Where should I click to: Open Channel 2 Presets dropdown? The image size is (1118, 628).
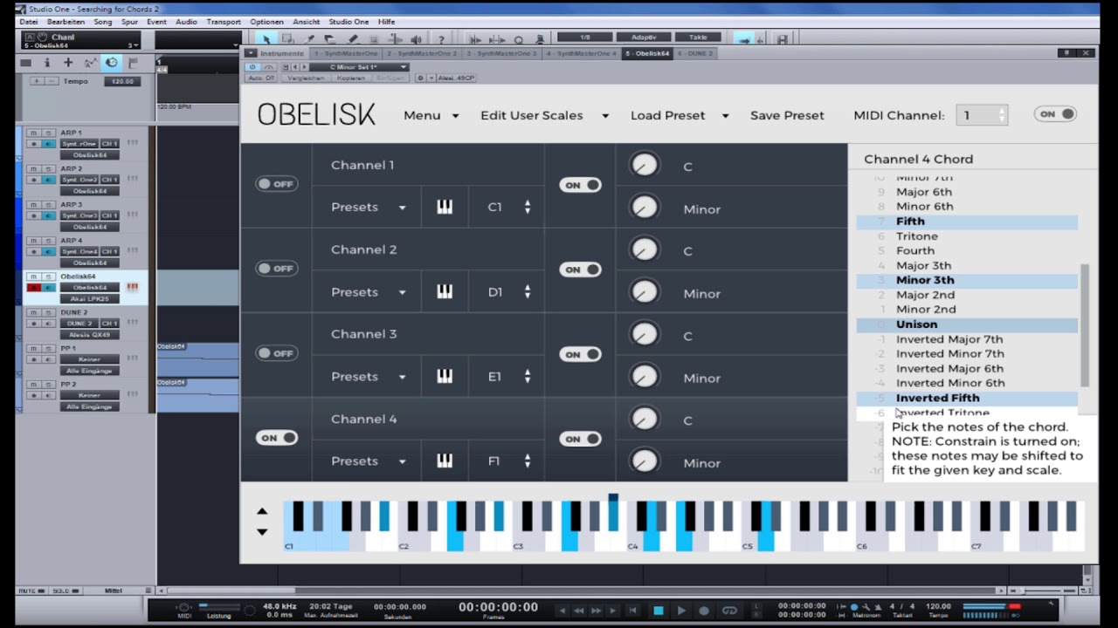(x=369, y=291)
